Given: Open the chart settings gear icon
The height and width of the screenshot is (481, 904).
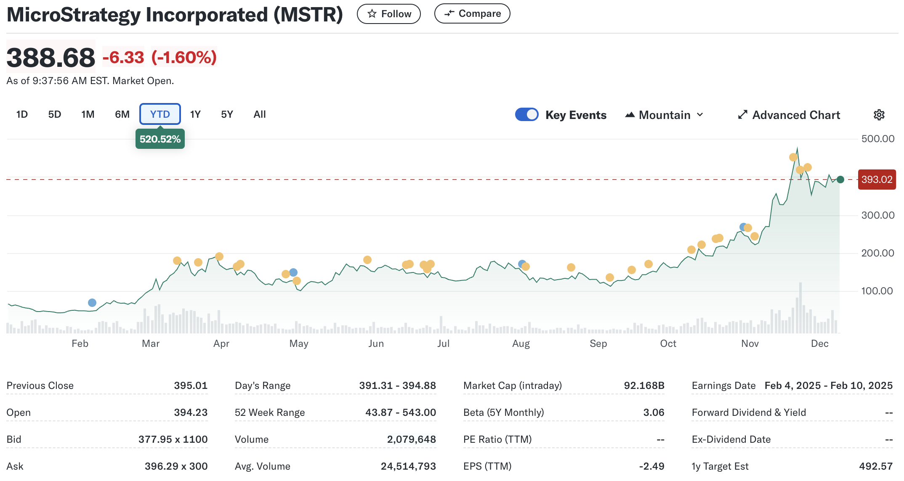Looking at the screenshot, I should (x=879, y=114).
